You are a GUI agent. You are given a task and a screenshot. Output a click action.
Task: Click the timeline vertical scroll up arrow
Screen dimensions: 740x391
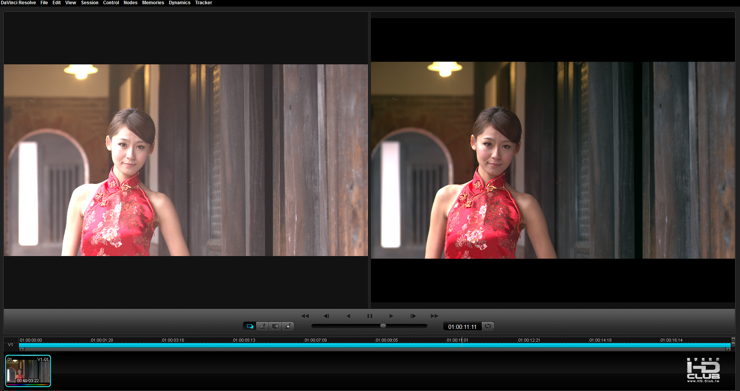click(733, 339)
